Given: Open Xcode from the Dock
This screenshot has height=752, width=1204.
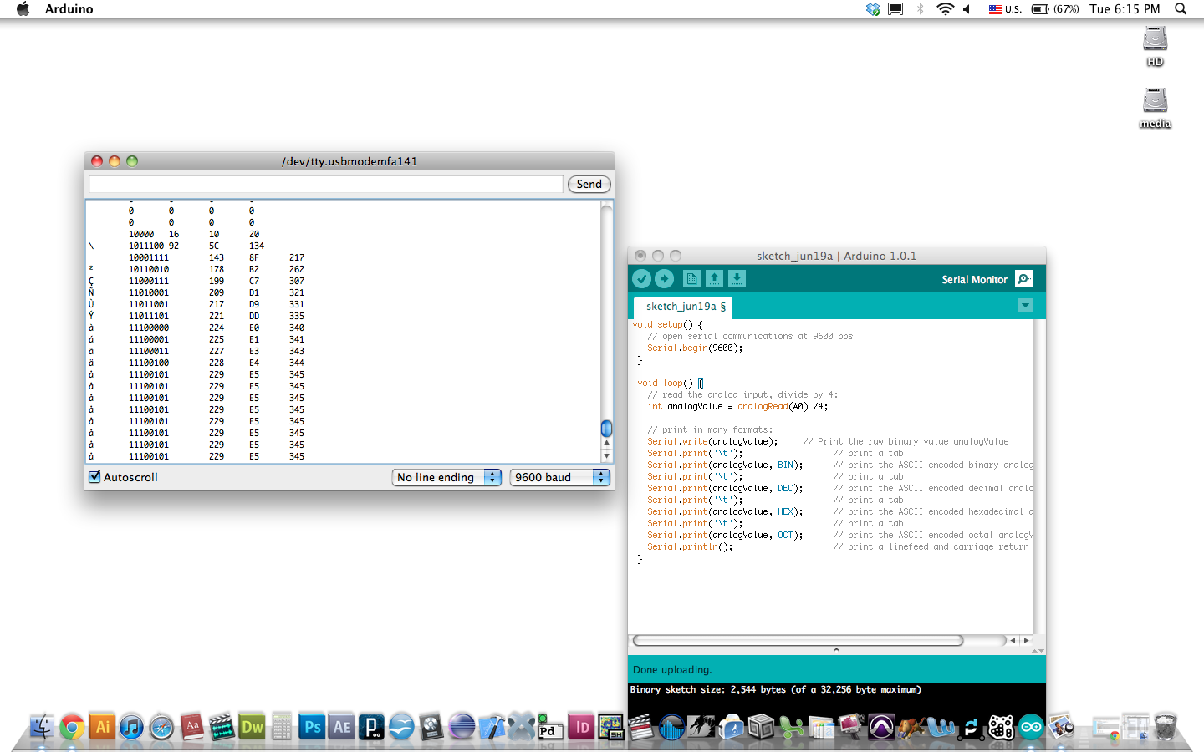Looking at the screenshot, I should [x=492, y=727].
